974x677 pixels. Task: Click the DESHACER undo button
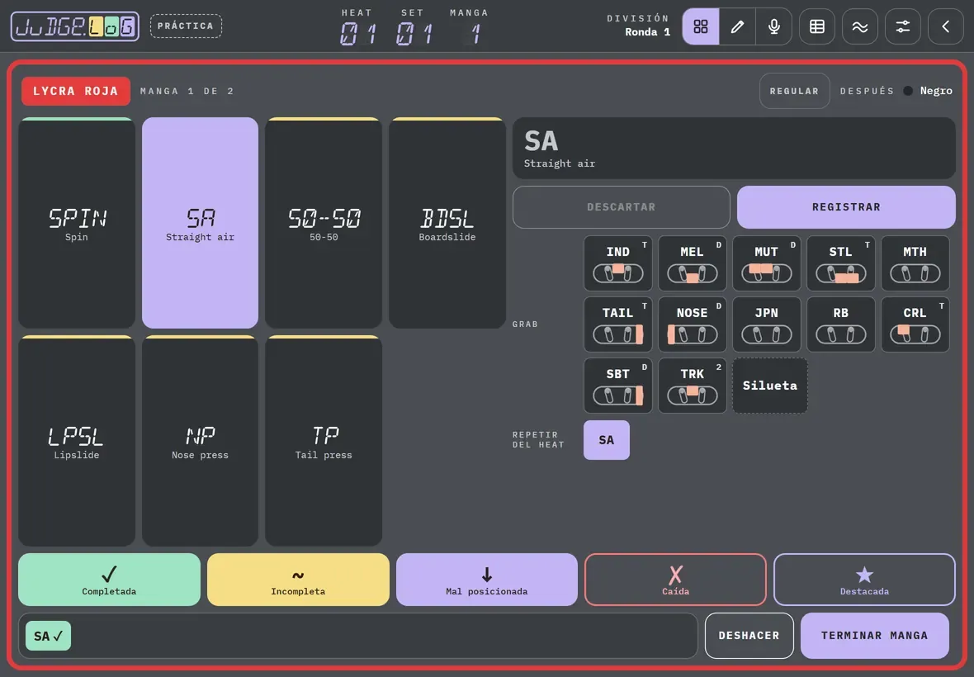[x=749, y=636]
